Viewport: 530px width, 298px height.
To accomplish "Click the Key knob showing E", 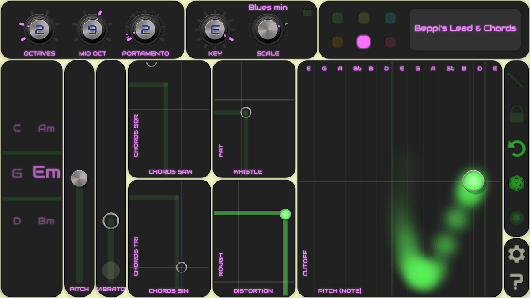I will pyautogui.click(x=215, y=30).
